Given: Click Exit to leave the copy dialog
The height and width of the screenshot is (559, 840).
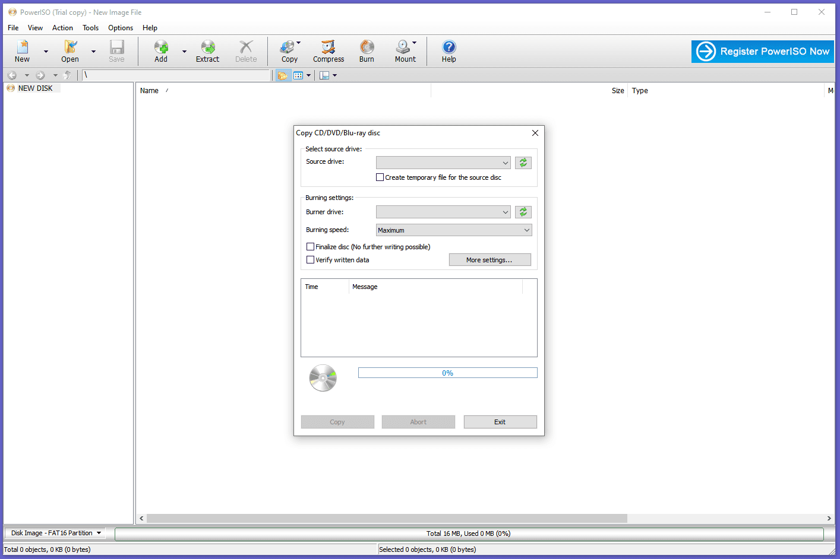Looking at the screenshot, I should click(500, 422).
